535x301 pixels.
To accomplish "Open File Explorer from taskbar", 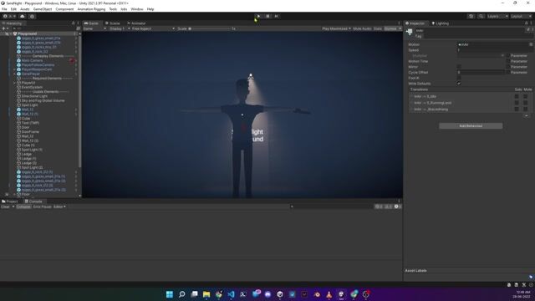I will (206, 294).
